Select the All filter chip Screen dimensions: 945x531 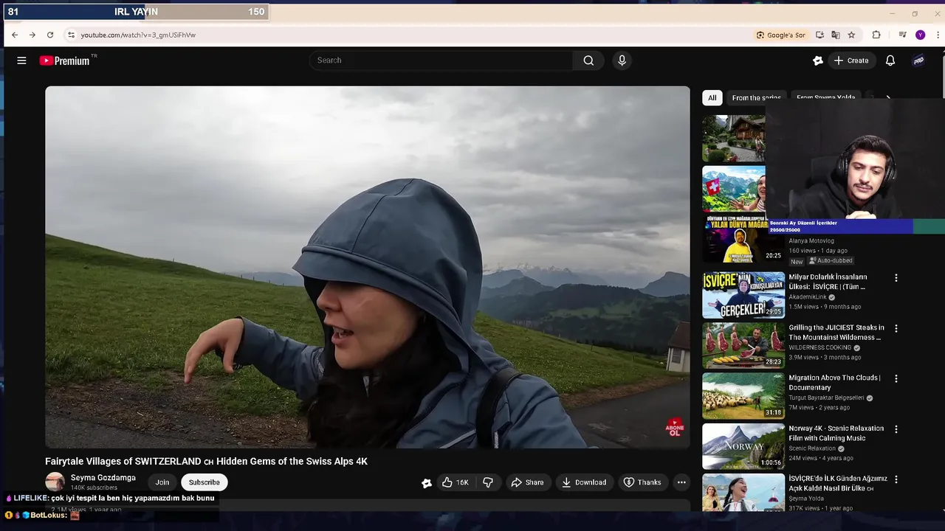click(x=712, y=97)
